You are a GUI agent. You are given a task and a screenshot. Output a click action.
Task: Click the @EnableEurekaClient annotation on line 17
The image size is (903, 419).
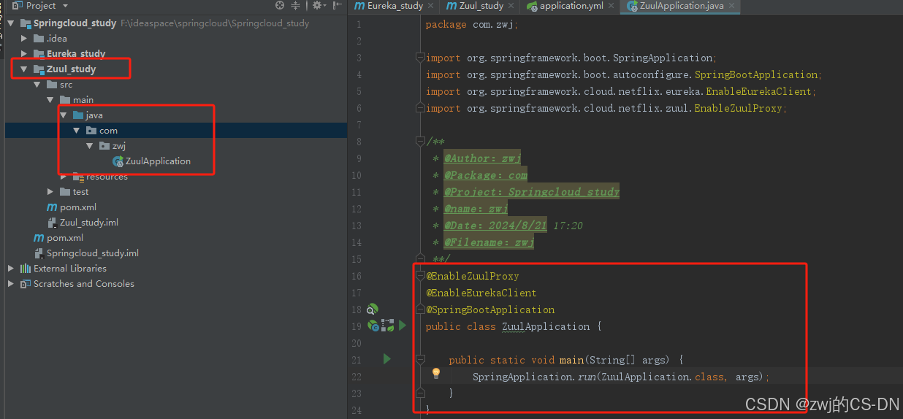(481, 293)
